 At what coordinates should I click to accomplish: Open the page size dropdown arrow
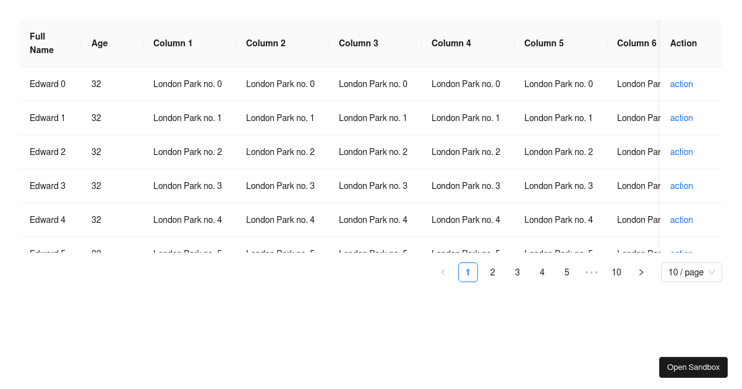tap(712, 272)
